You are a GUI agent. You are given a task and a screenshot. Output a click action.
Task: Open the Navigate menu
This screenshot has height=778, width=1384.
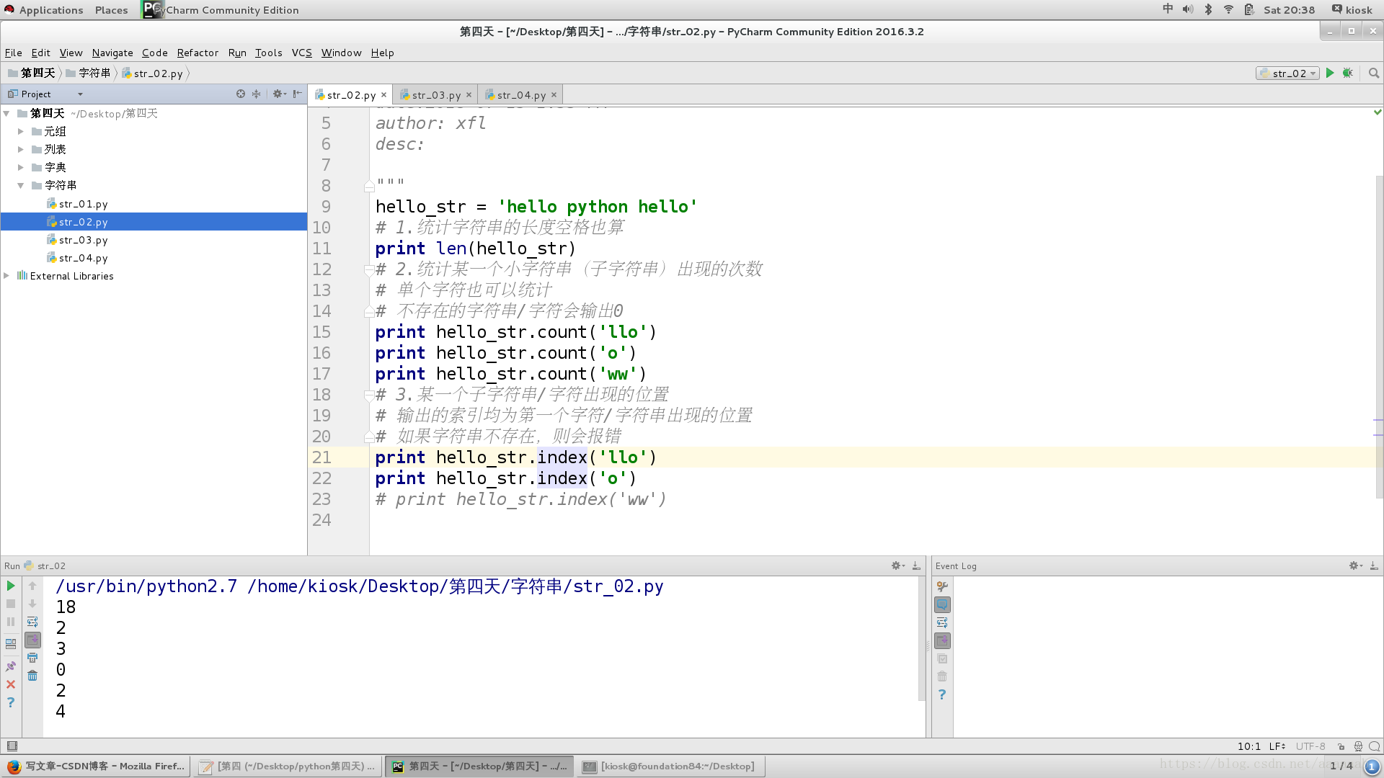click(112, 53)
